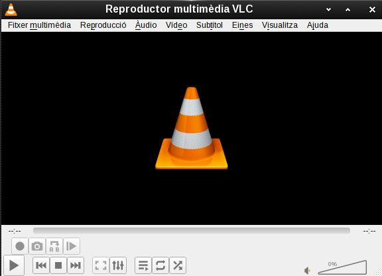382x276 pixels.
Task: Toggle loop repeat mode
Action: click(160, 265)
